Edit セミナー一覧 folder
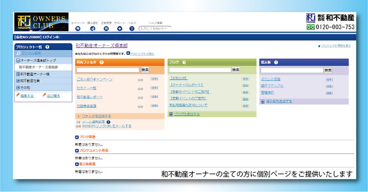 click(154, 88)
